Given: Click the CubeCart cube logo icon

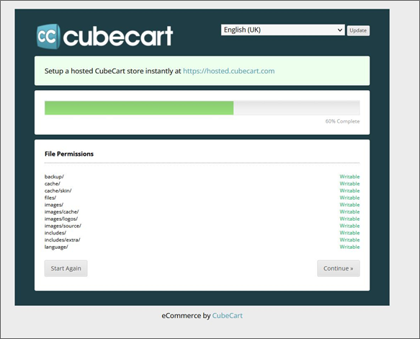Looking at the screenshot, I should (48, 36).
